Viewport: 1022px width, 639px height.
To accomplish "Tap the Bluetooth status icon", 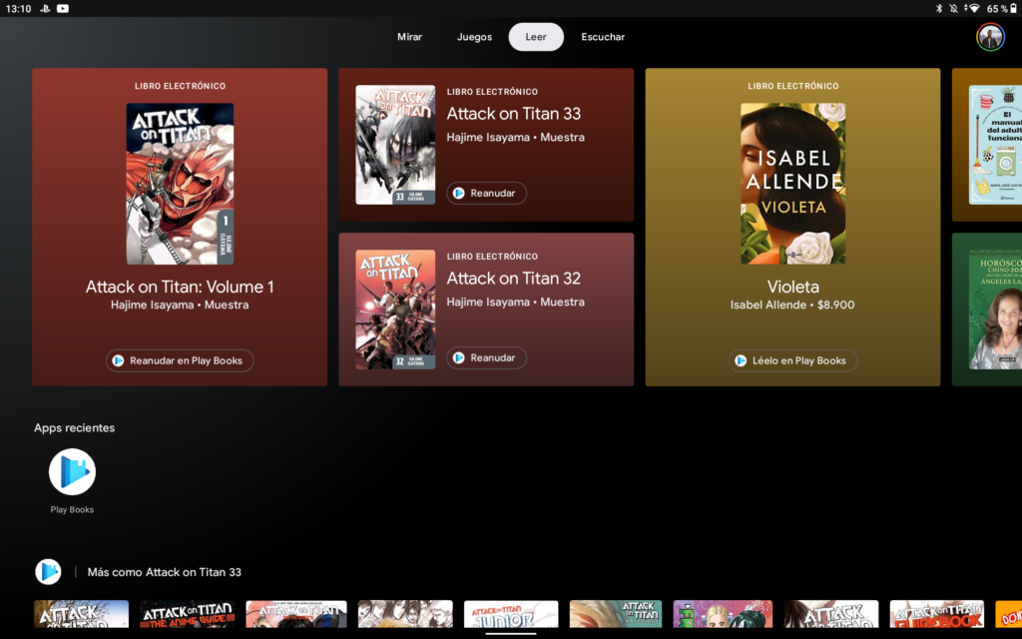I will 939,8.
